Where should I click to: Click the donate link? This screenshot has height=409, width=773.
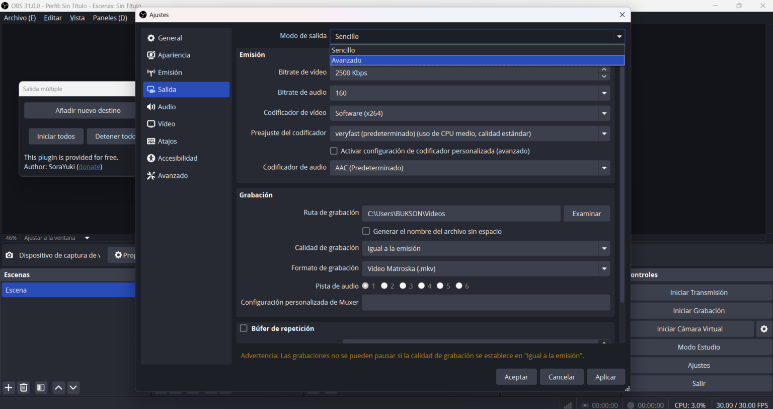point(90,167)
